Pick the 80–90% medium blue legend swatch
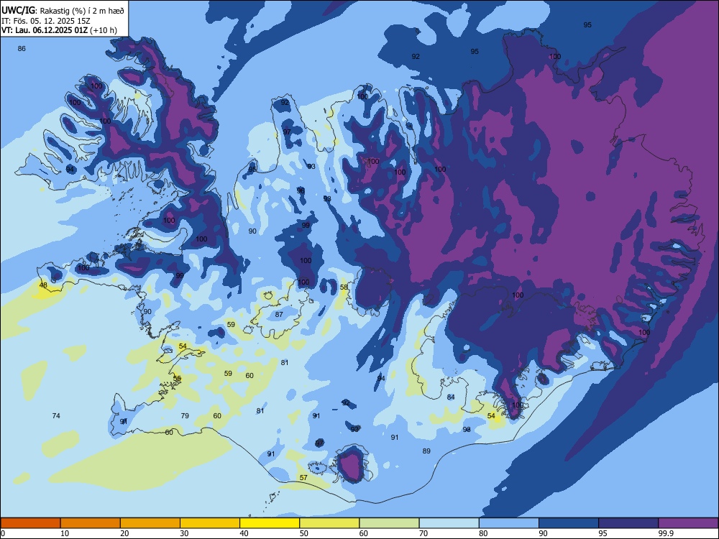Image resolution: width=719 pixels, height=539 pixels. point(509,523)
